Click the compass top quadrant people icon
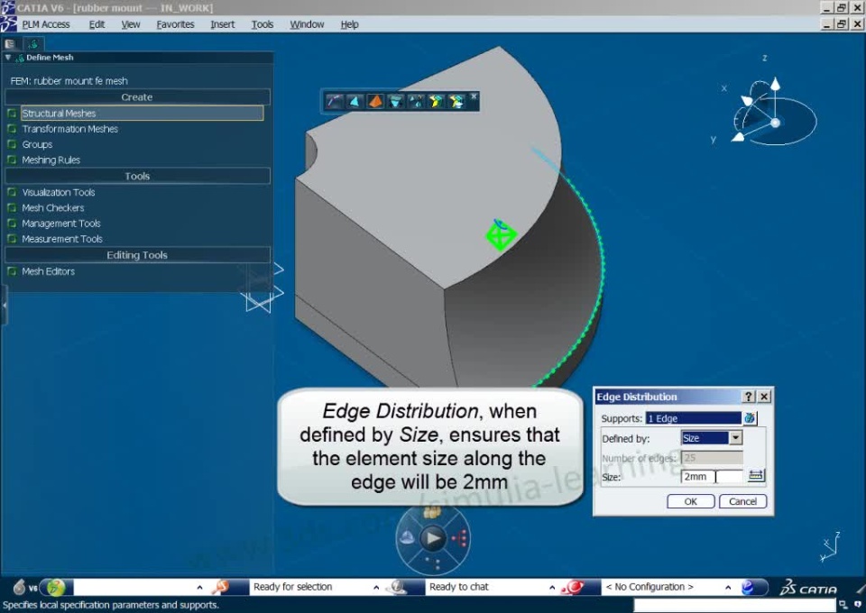 pyautogui.click(x=432, y=513)
